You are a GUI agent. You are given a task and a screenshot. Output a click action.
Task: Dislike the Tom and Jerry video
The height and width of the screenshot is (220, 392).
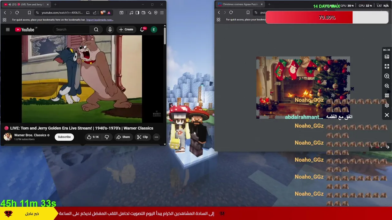(x=107, y=137)
